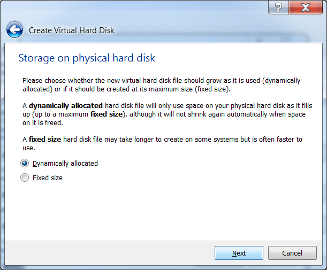Cancel the virtual hard disk creation
This screenshot has height=270, width=327.
(292, 253)
